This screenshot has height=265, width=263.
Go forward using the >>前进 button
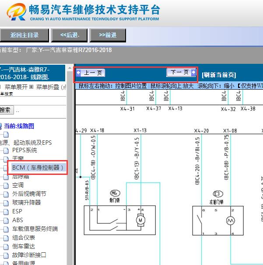(x=108, y=35)
